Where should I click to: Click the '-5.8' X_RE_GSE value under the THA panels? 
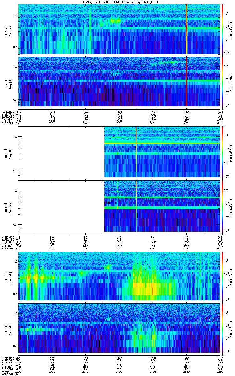[x=19, y=112]
